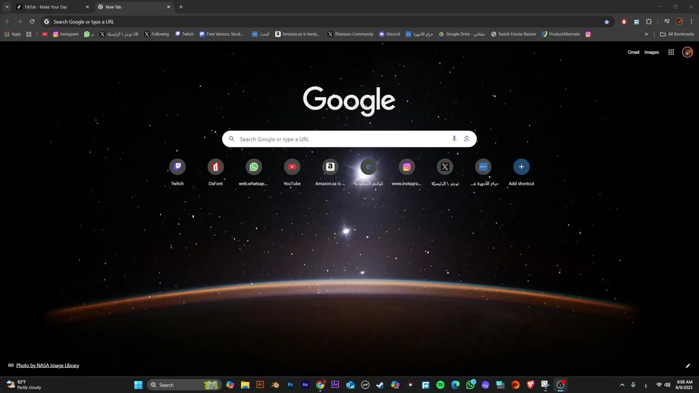Open the Google apps grid
Viewport: 699px width, 393px height.
coord(671,52)
